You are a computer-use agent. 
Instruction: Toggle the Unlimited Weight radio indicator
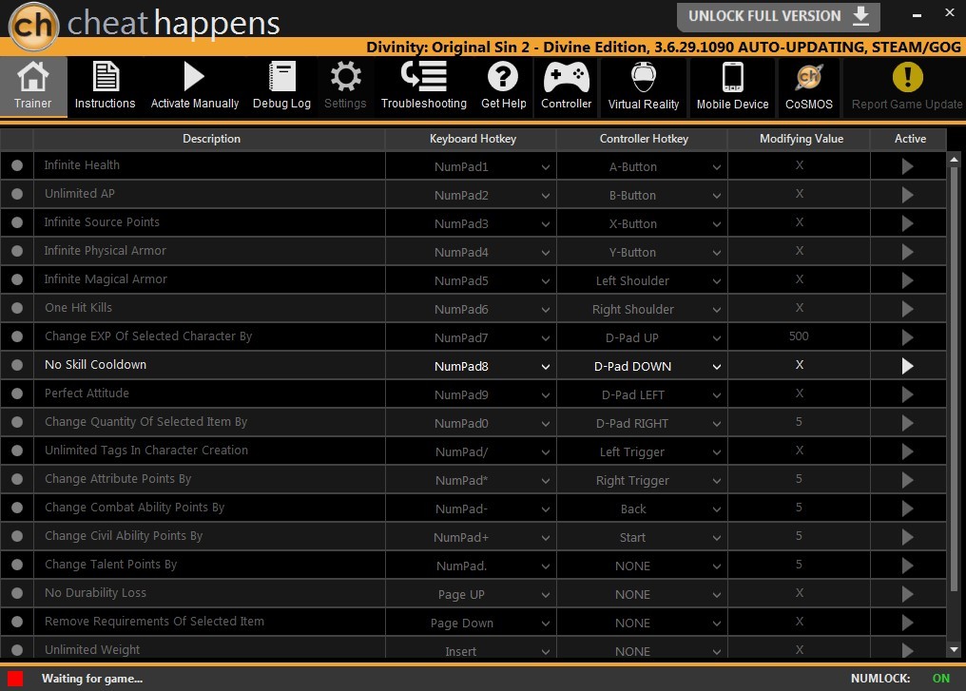point(17,650)
